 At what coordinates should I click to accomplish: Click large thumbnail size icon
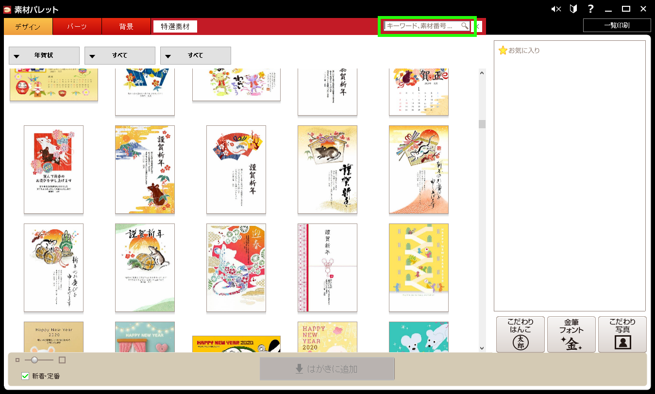coord(62,360)
